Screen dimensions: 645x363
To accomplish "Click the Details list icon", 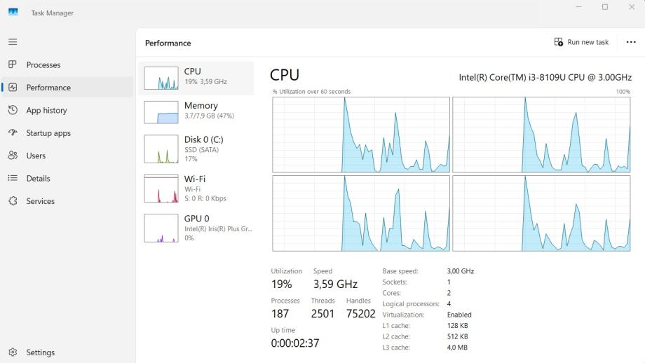I will click(x=13, y=178).
